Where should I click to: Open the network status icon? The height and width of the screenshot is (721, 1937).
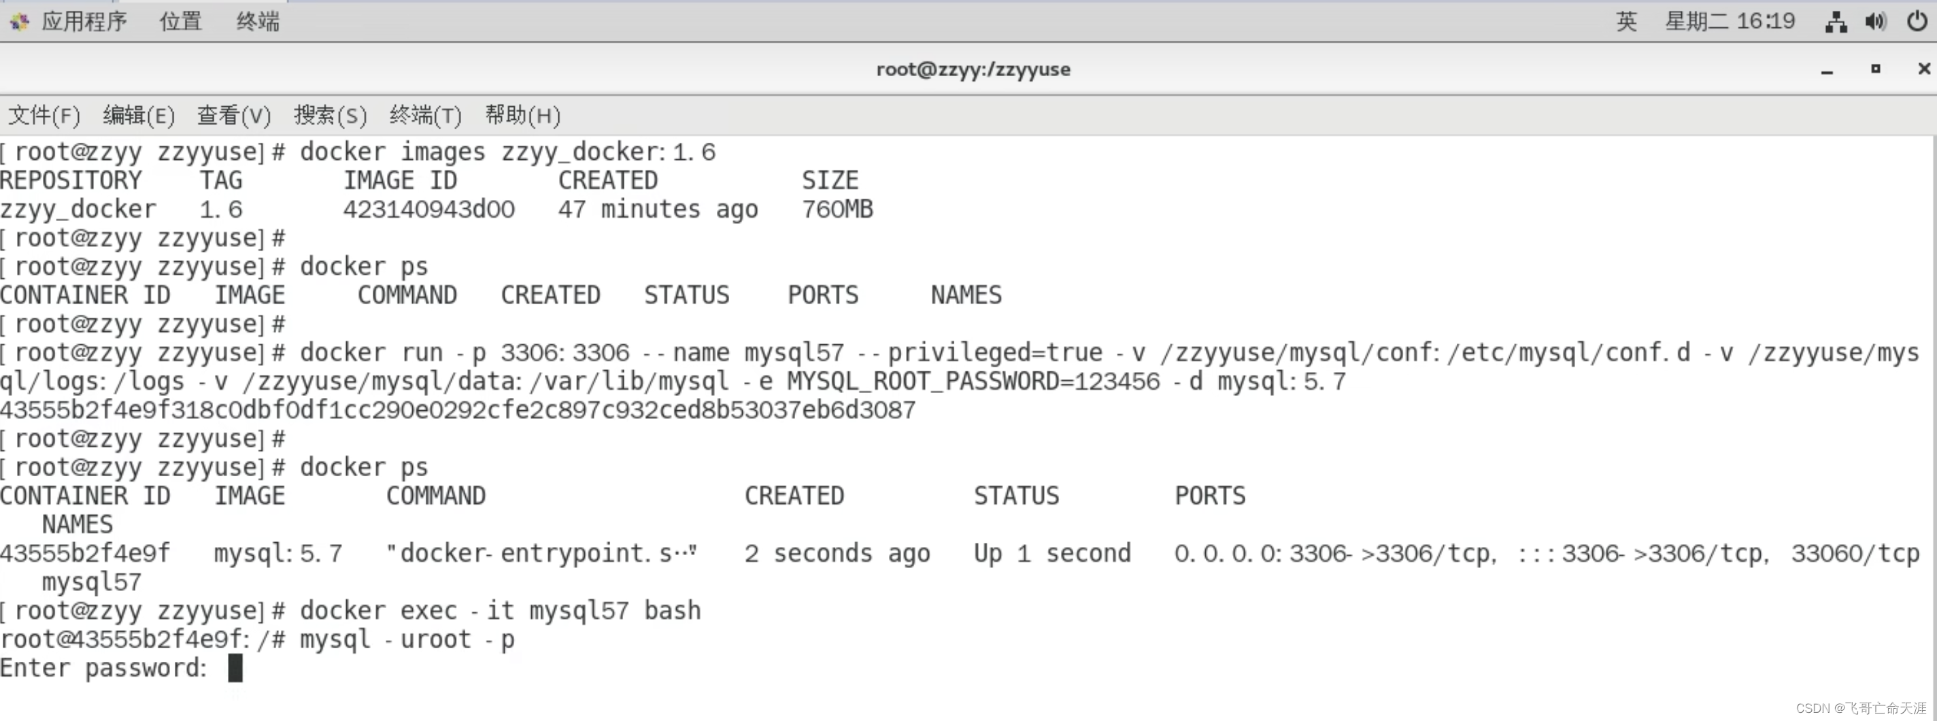coord(1835,21)
